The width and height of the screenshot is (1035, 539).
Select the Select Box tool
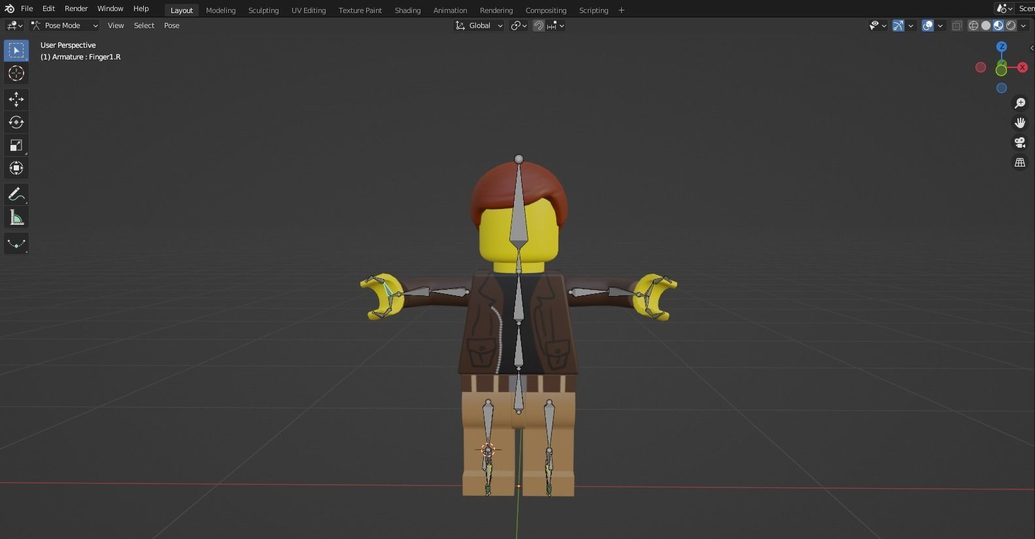pyautogui.click(x=16, y=50)
